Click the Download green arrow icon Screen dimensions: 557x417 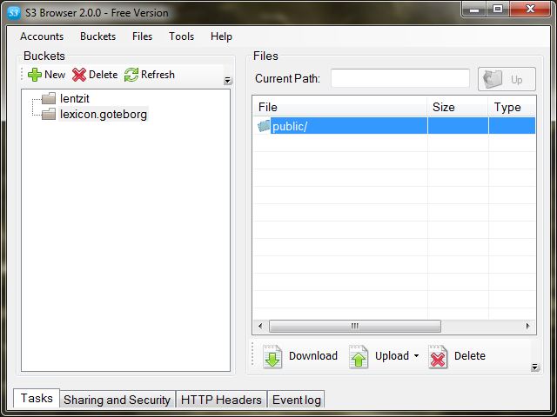pos(273,356)
